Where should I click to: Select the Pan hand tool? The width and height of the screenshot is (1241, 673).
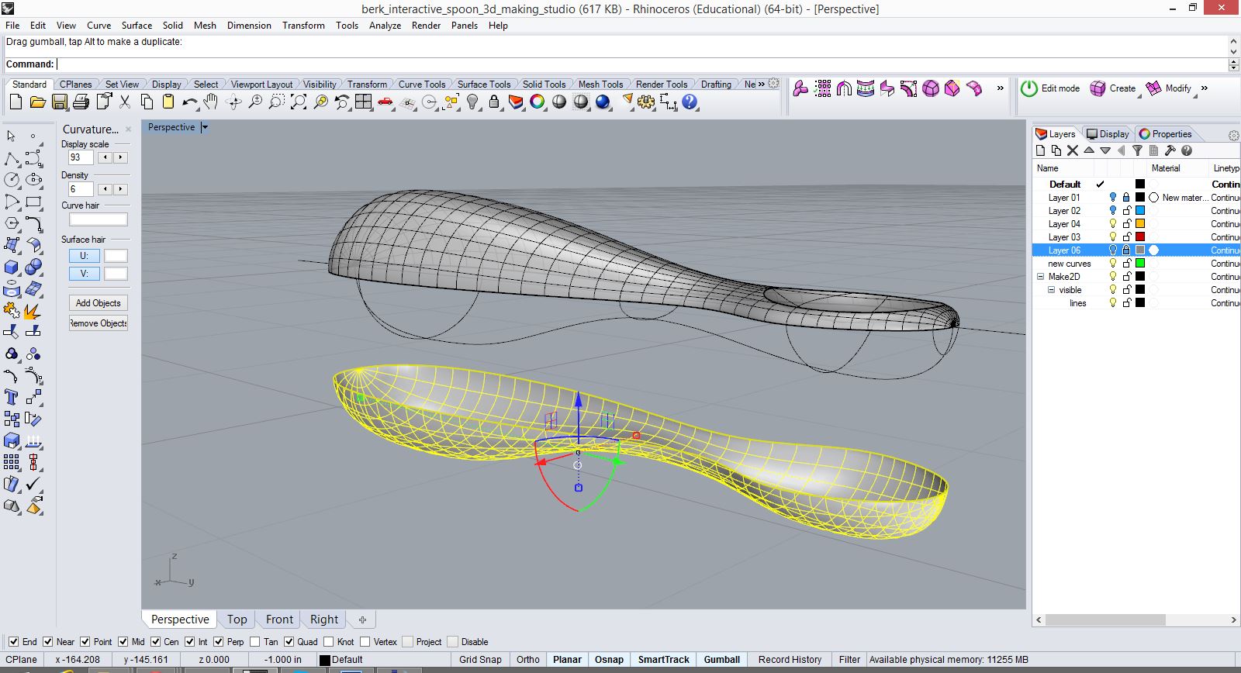pos(211,102)
